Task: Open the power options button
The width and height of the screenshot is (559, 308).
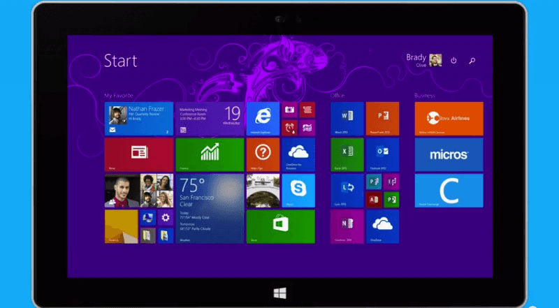Action: (453, 61)
